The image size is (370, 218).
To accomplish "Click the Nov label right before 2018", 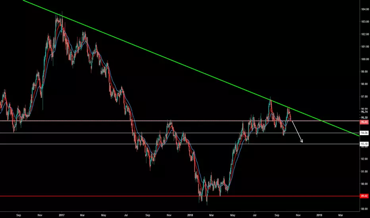I will [x=169, y=215].
